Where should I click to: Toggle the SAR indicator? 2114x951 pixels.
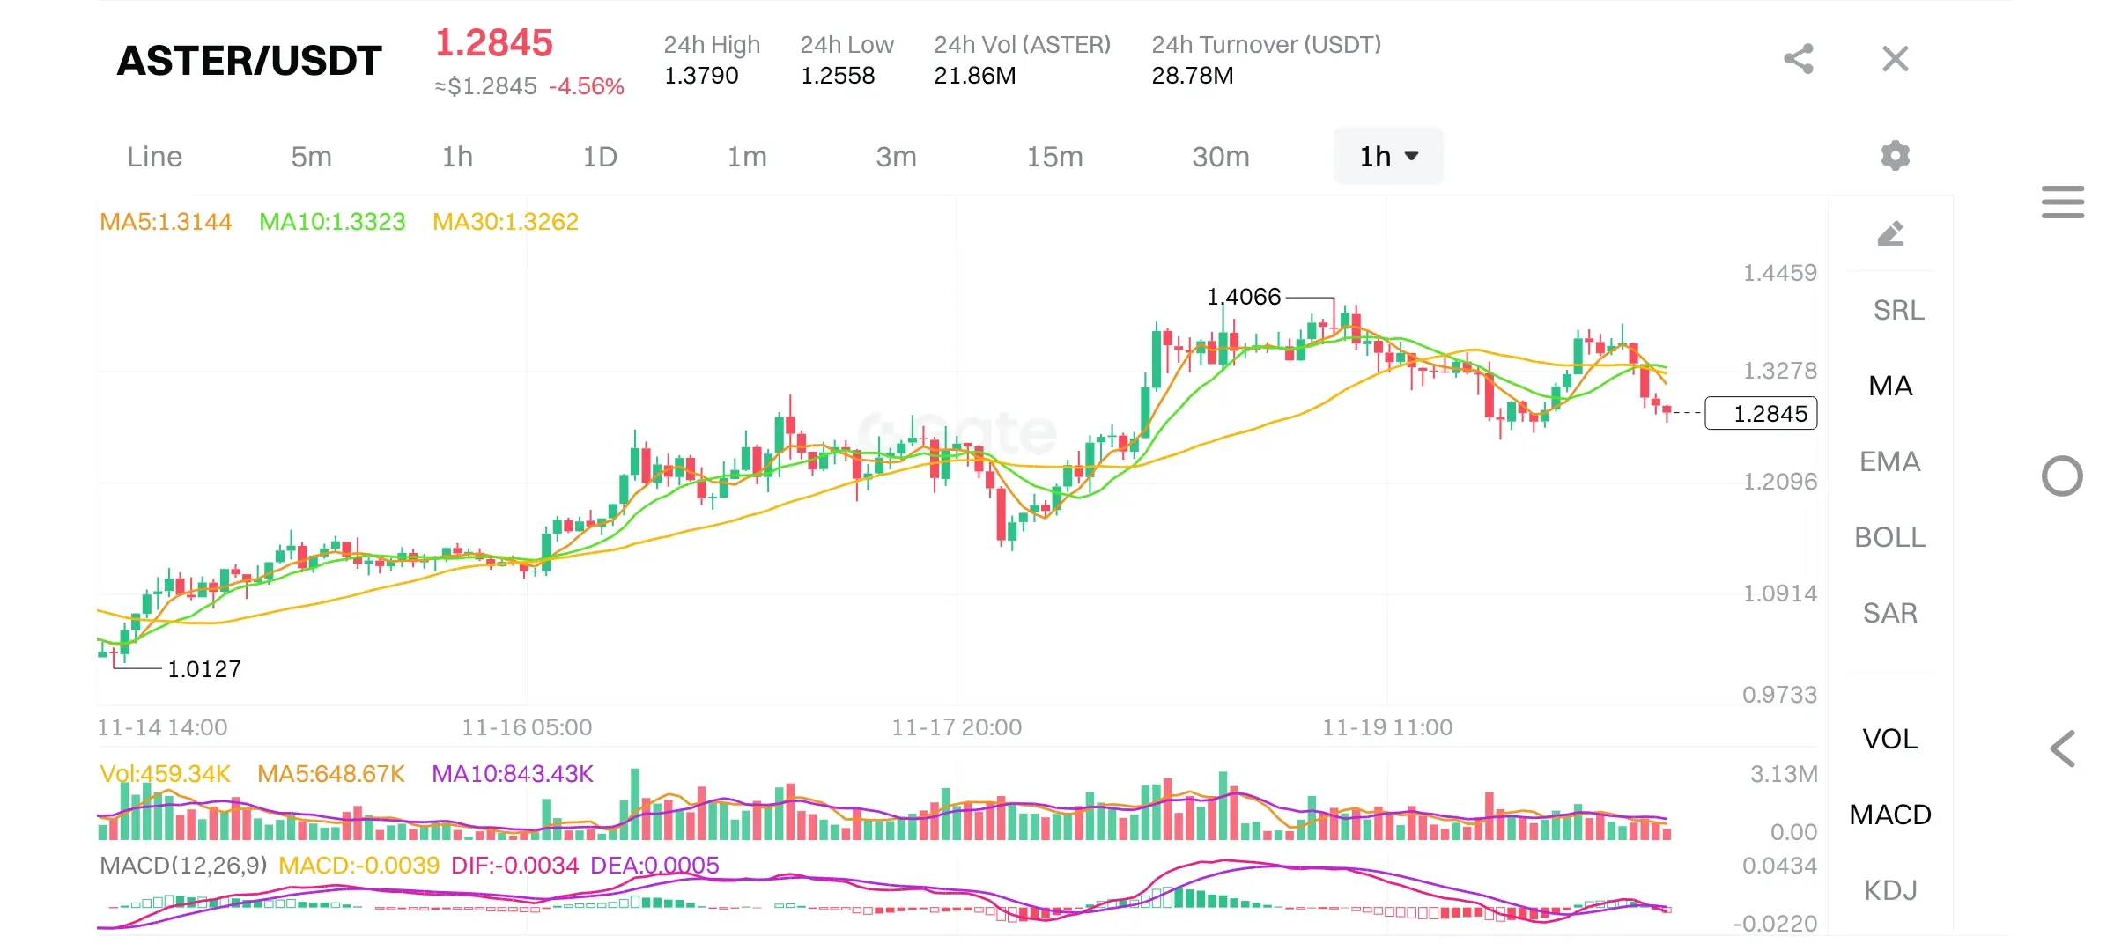point(1889,613)
